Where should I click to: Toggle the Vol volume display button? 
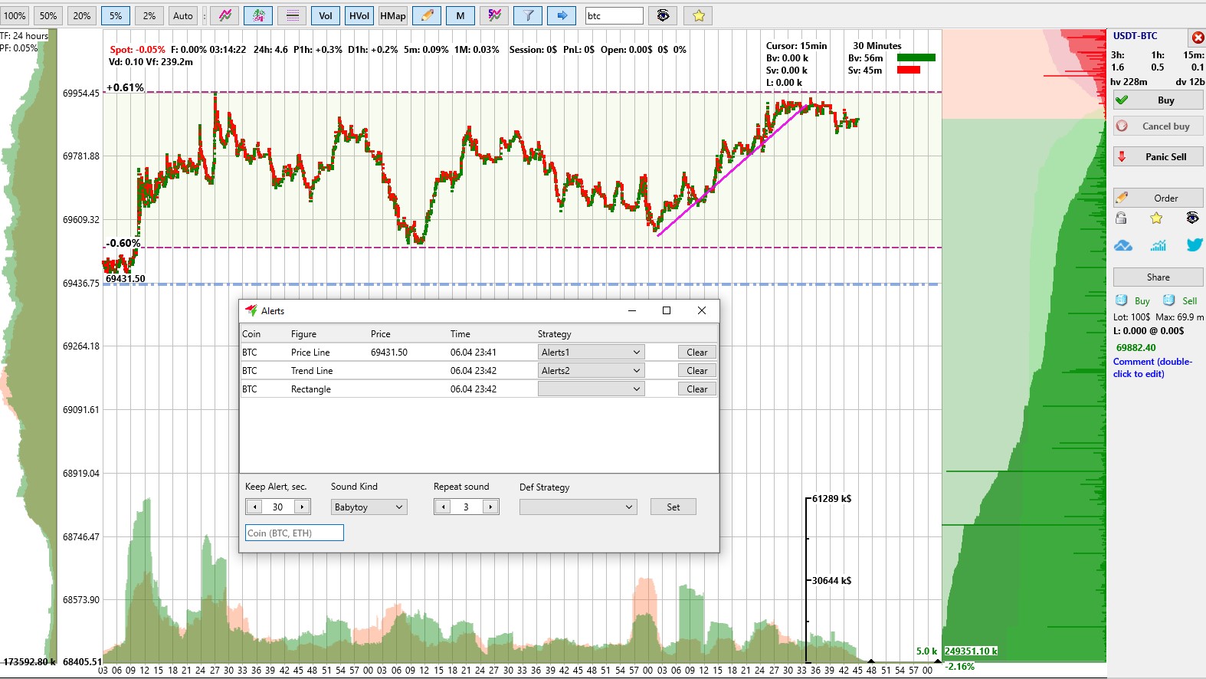(326, 15)
